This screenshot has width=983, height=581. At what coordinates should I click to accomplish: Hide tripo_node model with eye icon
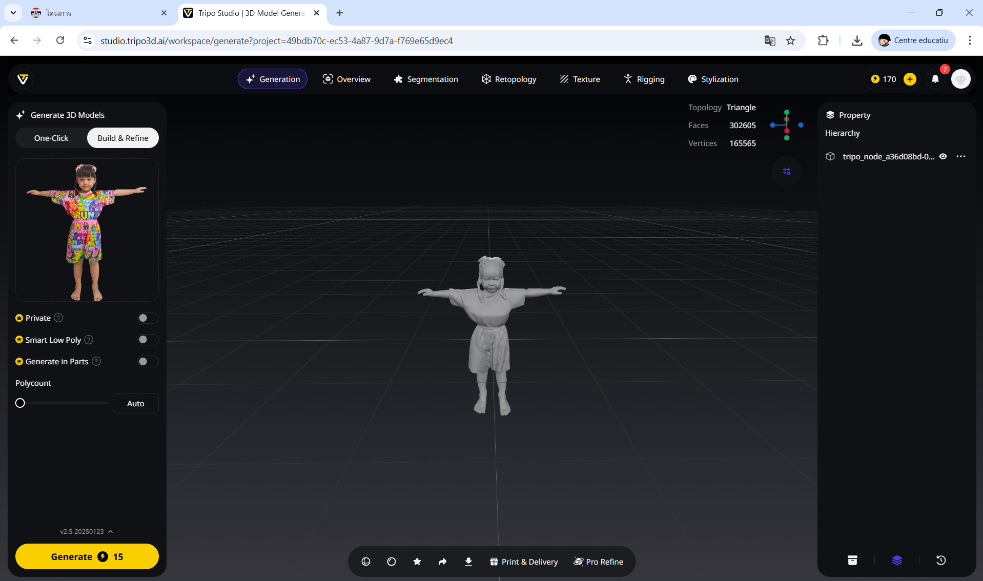[943, 156]
